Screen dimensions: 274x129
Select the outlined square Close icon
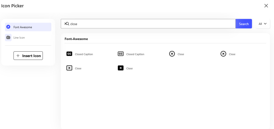pos(69,68)
